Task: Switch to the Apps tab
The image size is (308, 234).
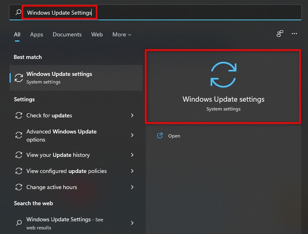Action: coord(36,34)
